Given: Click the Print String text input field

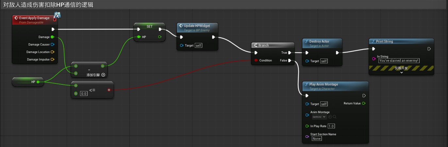Looking at the screenshot, I should point(399,60).
